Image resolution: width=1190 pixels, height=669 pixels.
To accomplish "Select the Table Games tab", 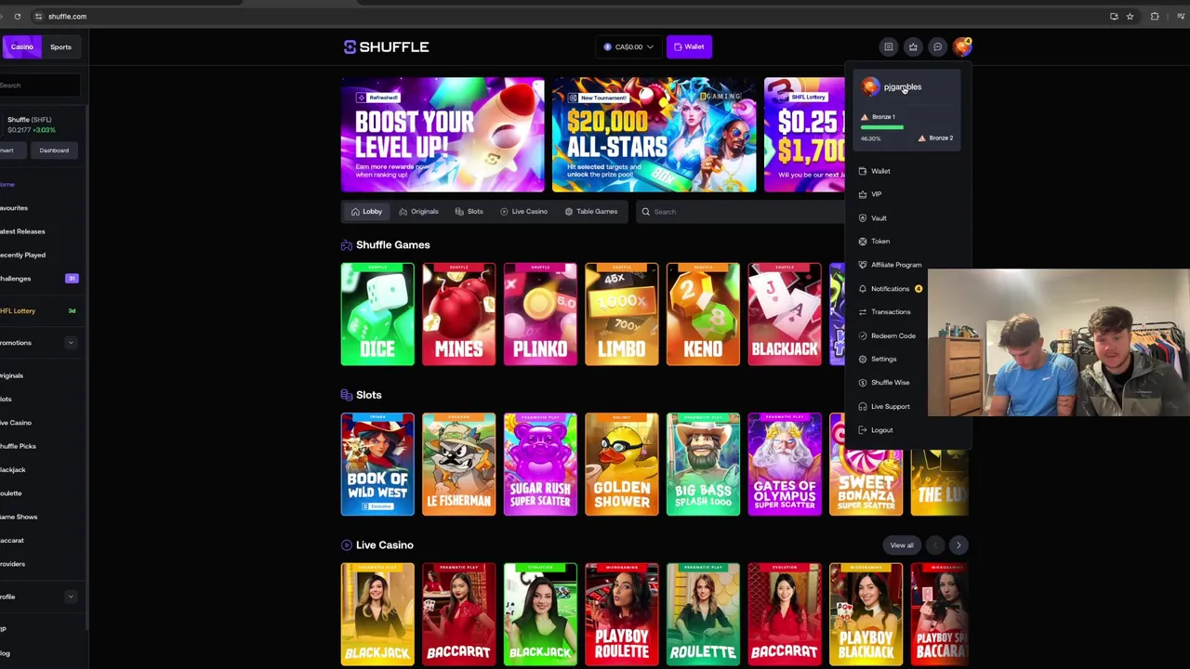I will [x=591, y=212].
